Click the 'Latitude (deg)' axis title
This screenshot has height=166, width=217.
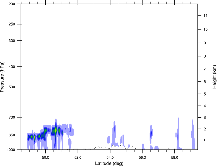point(109,163)
